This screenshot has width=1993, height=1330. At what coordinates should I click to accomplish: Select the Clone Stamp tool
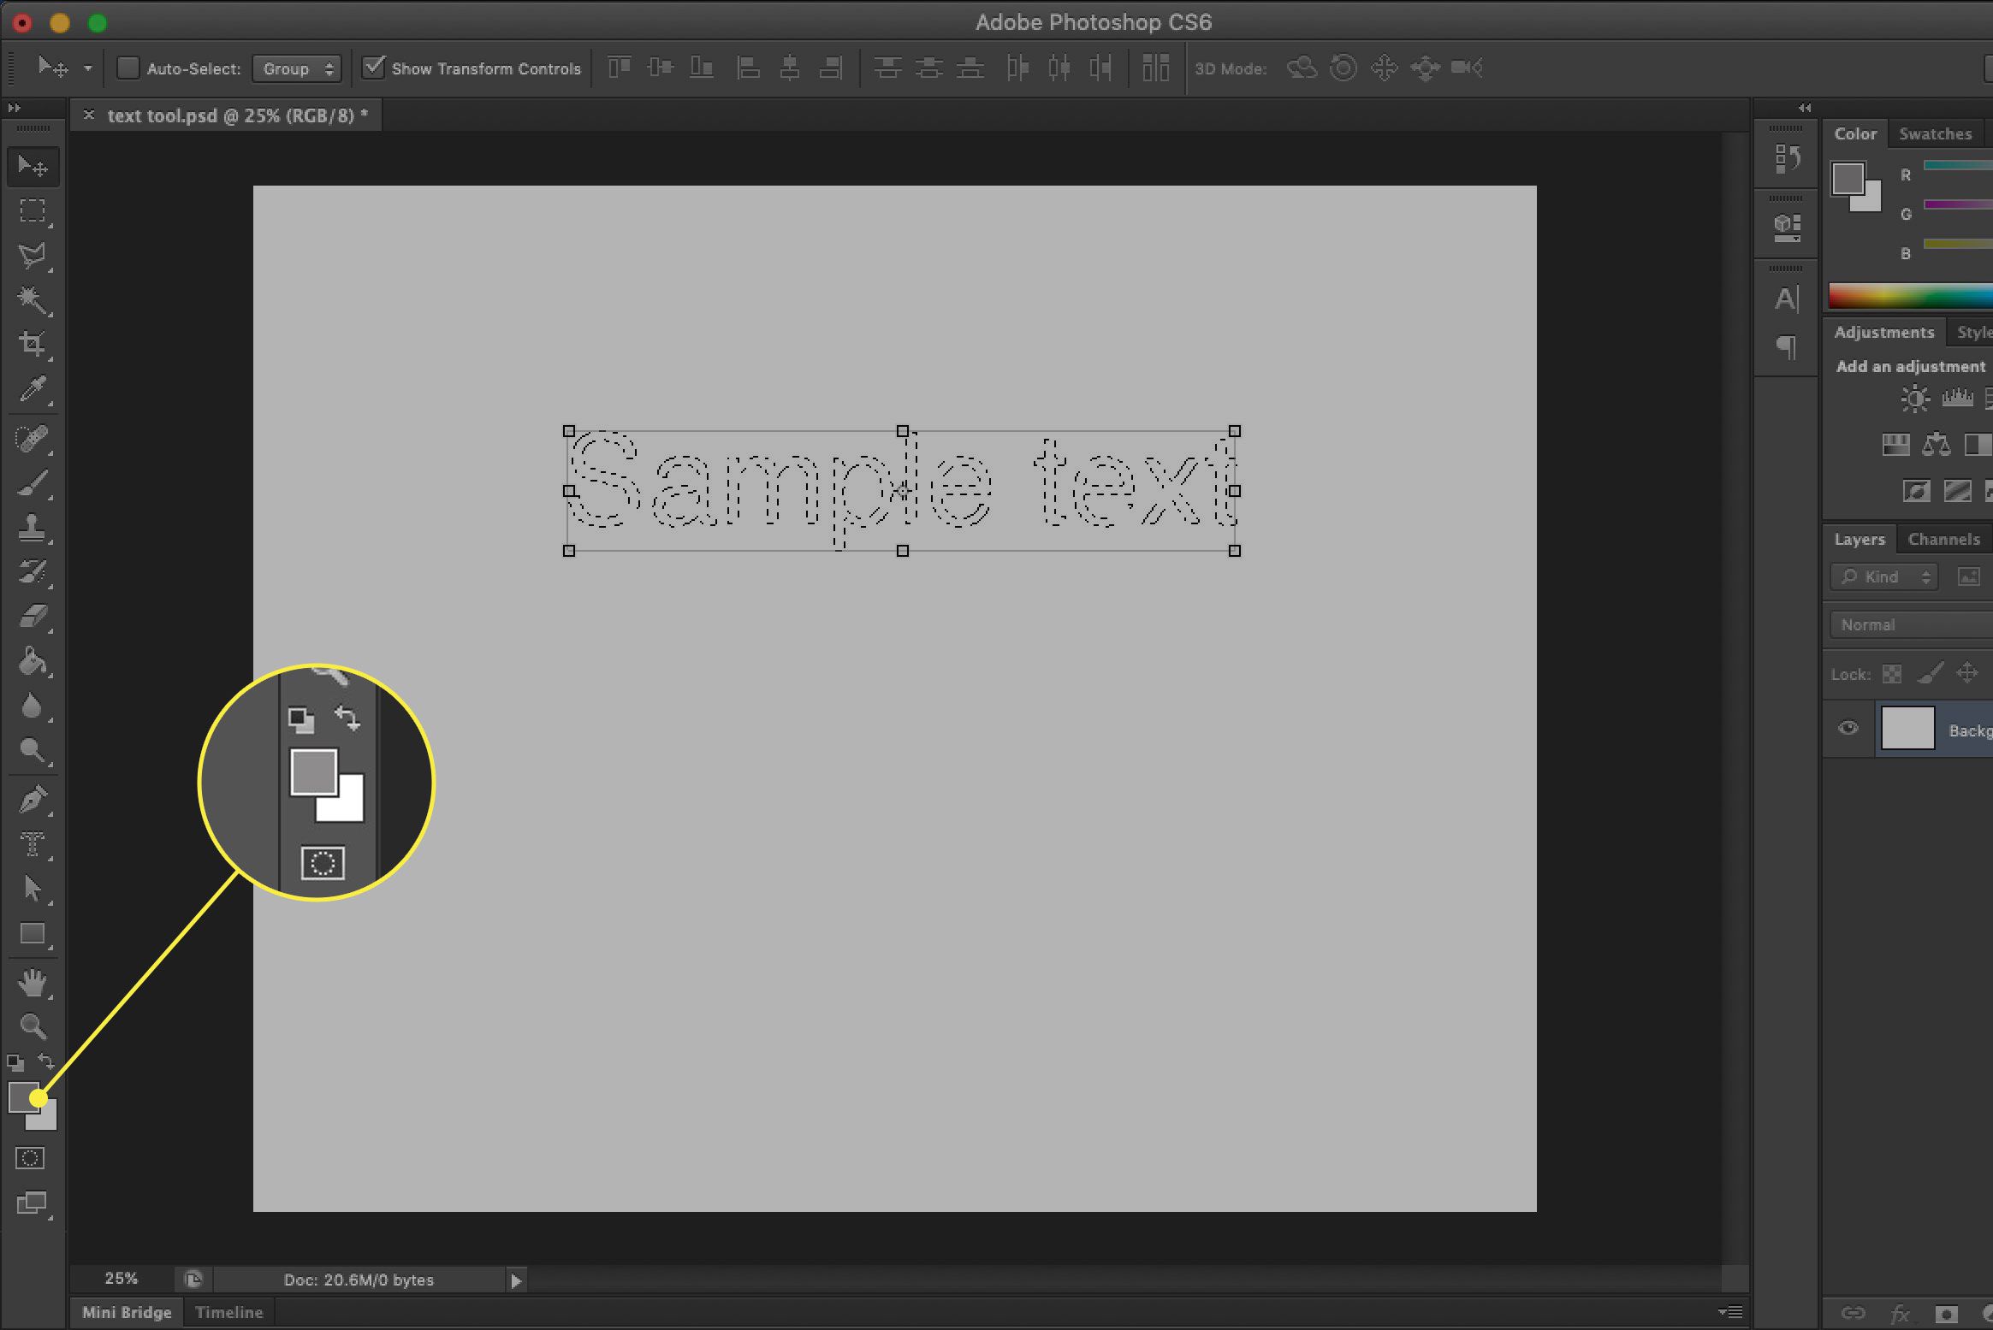pyautogui.click(x=33, y=528)
